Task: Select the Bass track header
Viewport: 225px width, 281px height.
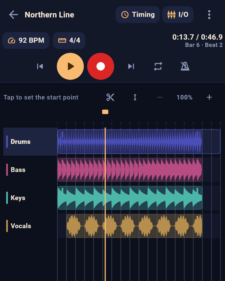Action: (30, 170)
